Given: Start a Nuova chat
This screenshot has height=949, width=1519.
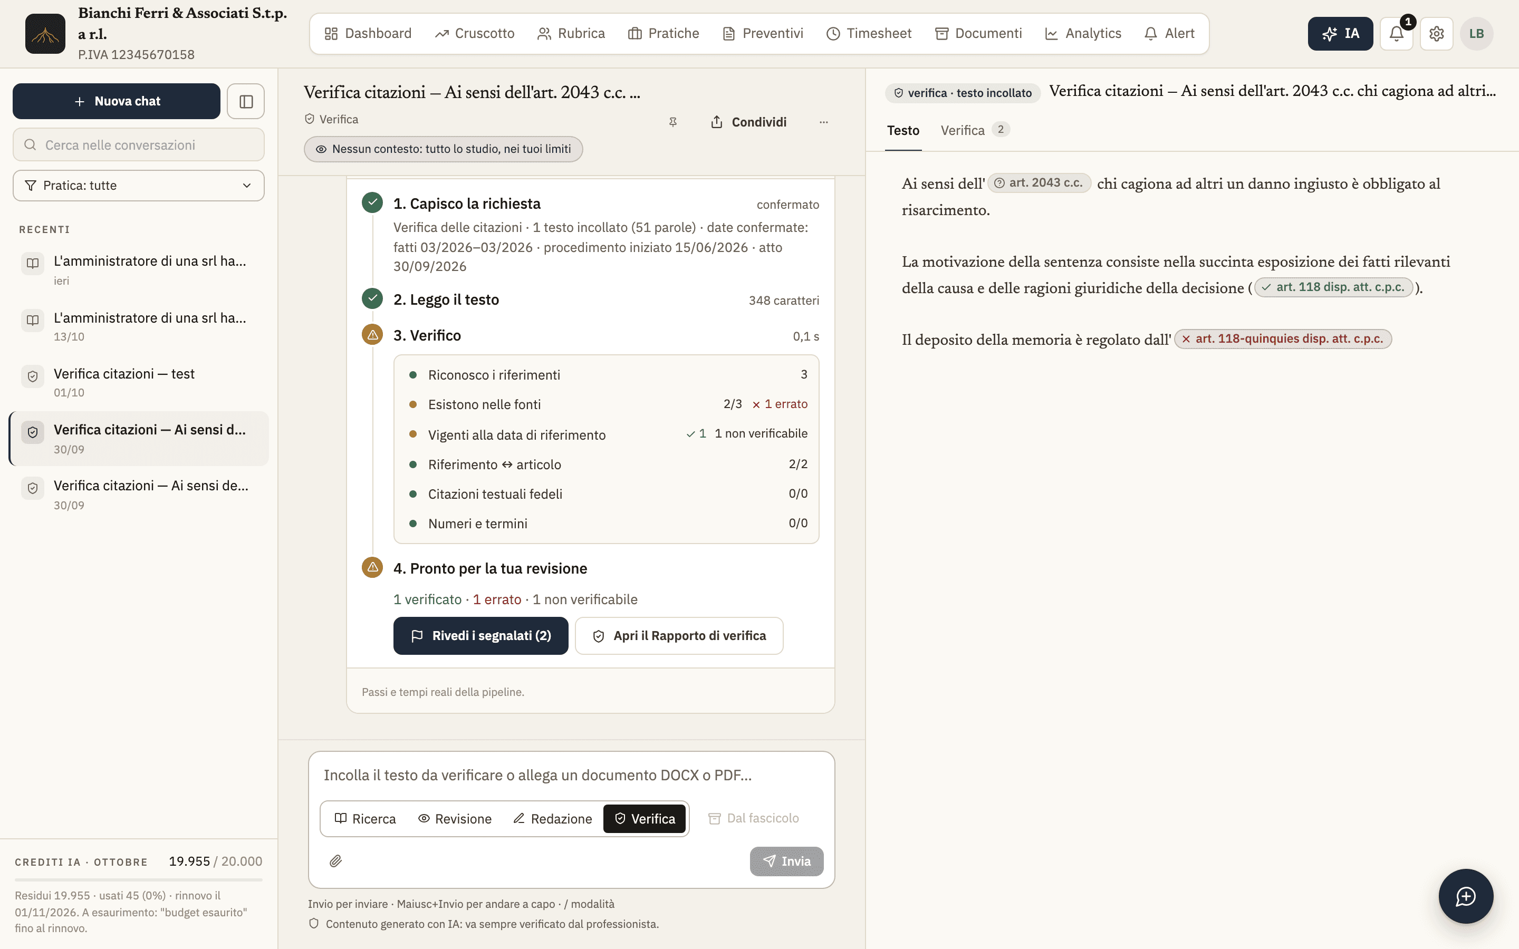Looking at the screenshot, I should coord(116,101).
